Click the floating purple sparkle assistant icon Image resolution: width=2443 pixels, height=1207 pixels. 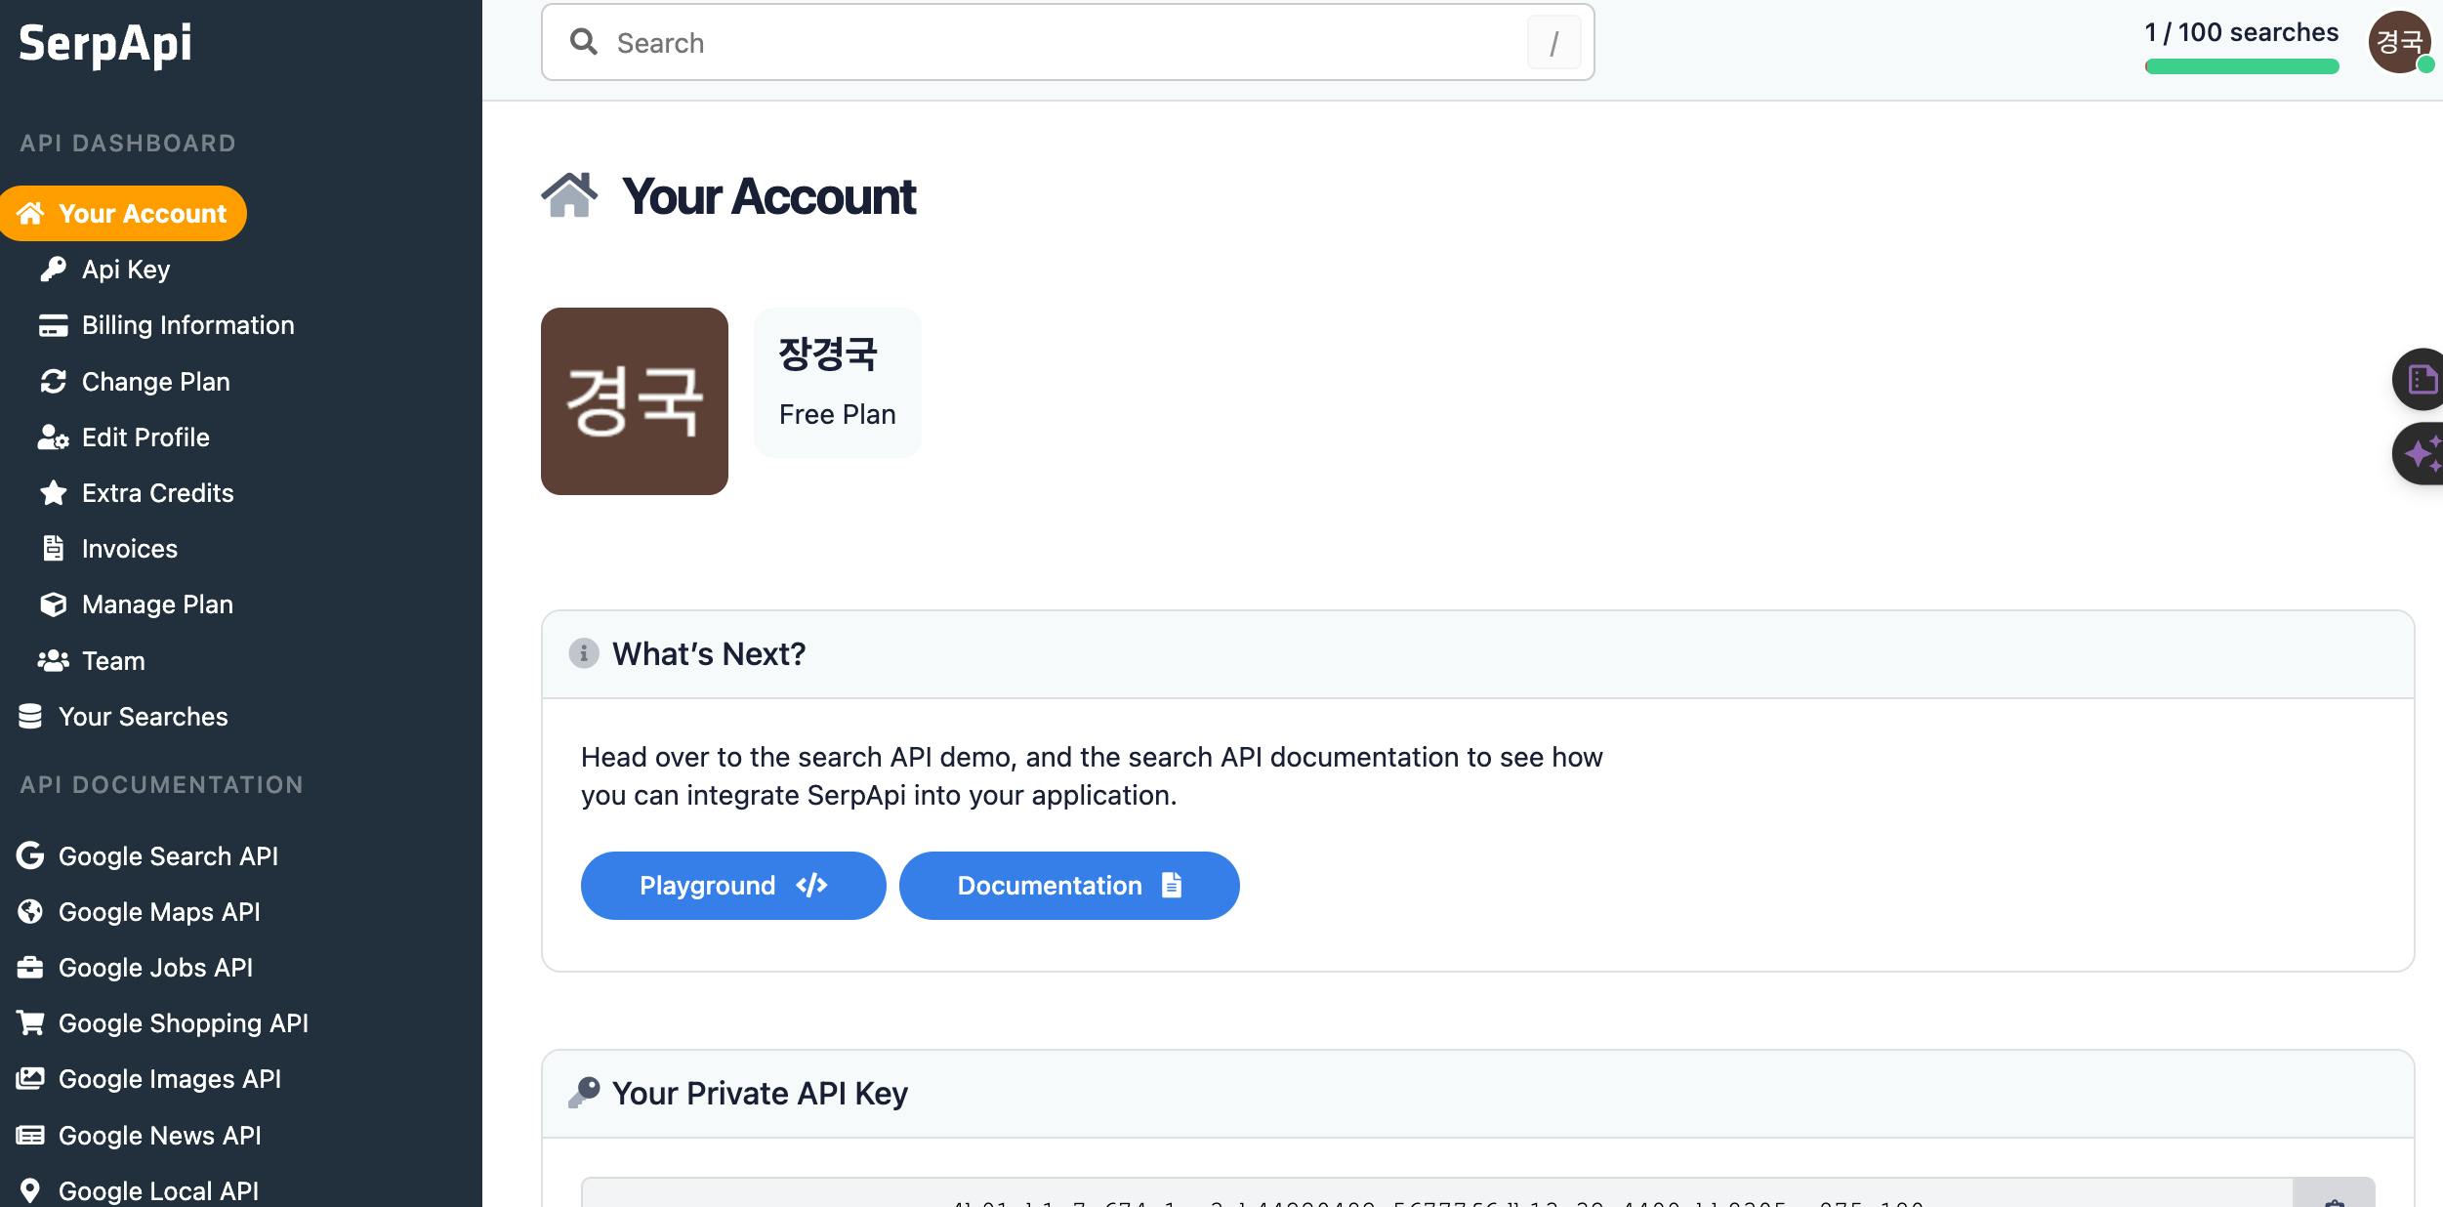click(2421, 454)
